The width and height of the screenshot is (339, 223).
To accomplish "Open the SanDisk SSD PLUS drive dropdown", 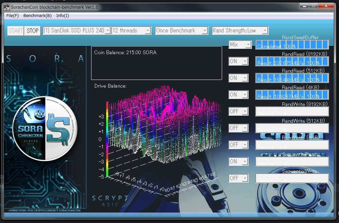I will pyautogui.click(x=77, y=30).
